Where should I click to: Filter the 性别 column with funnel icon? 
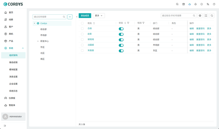coord(143,23)
